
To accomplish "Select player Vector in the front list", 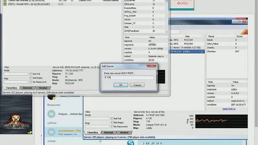I will (144, 19).
